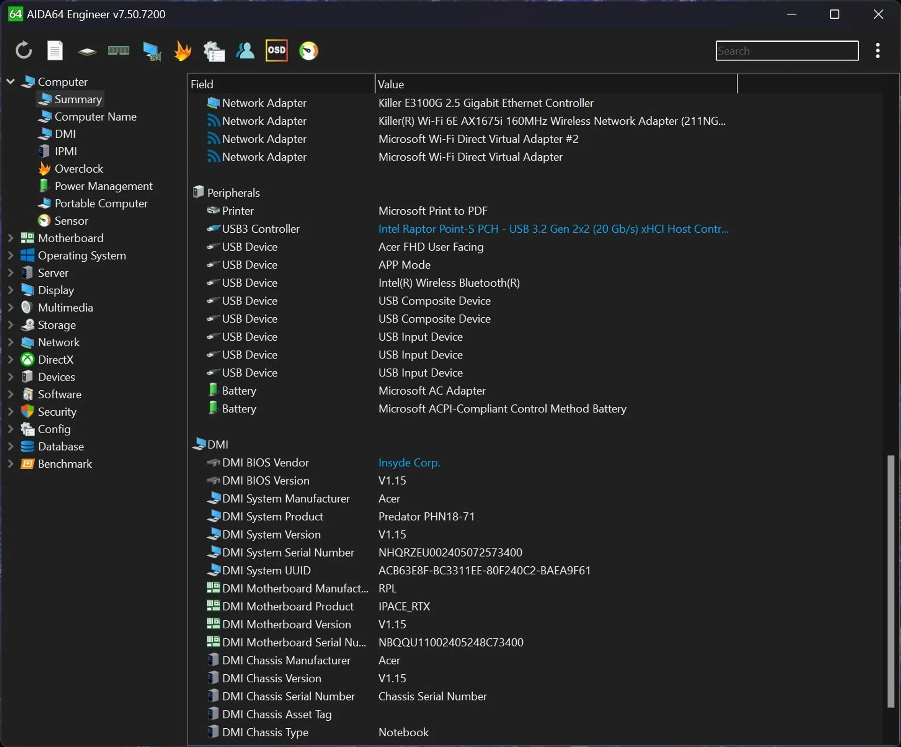Screen dimensions: 901x747
Task: Select the Predator PHN18-71 product value
Action: pos(426,516)
